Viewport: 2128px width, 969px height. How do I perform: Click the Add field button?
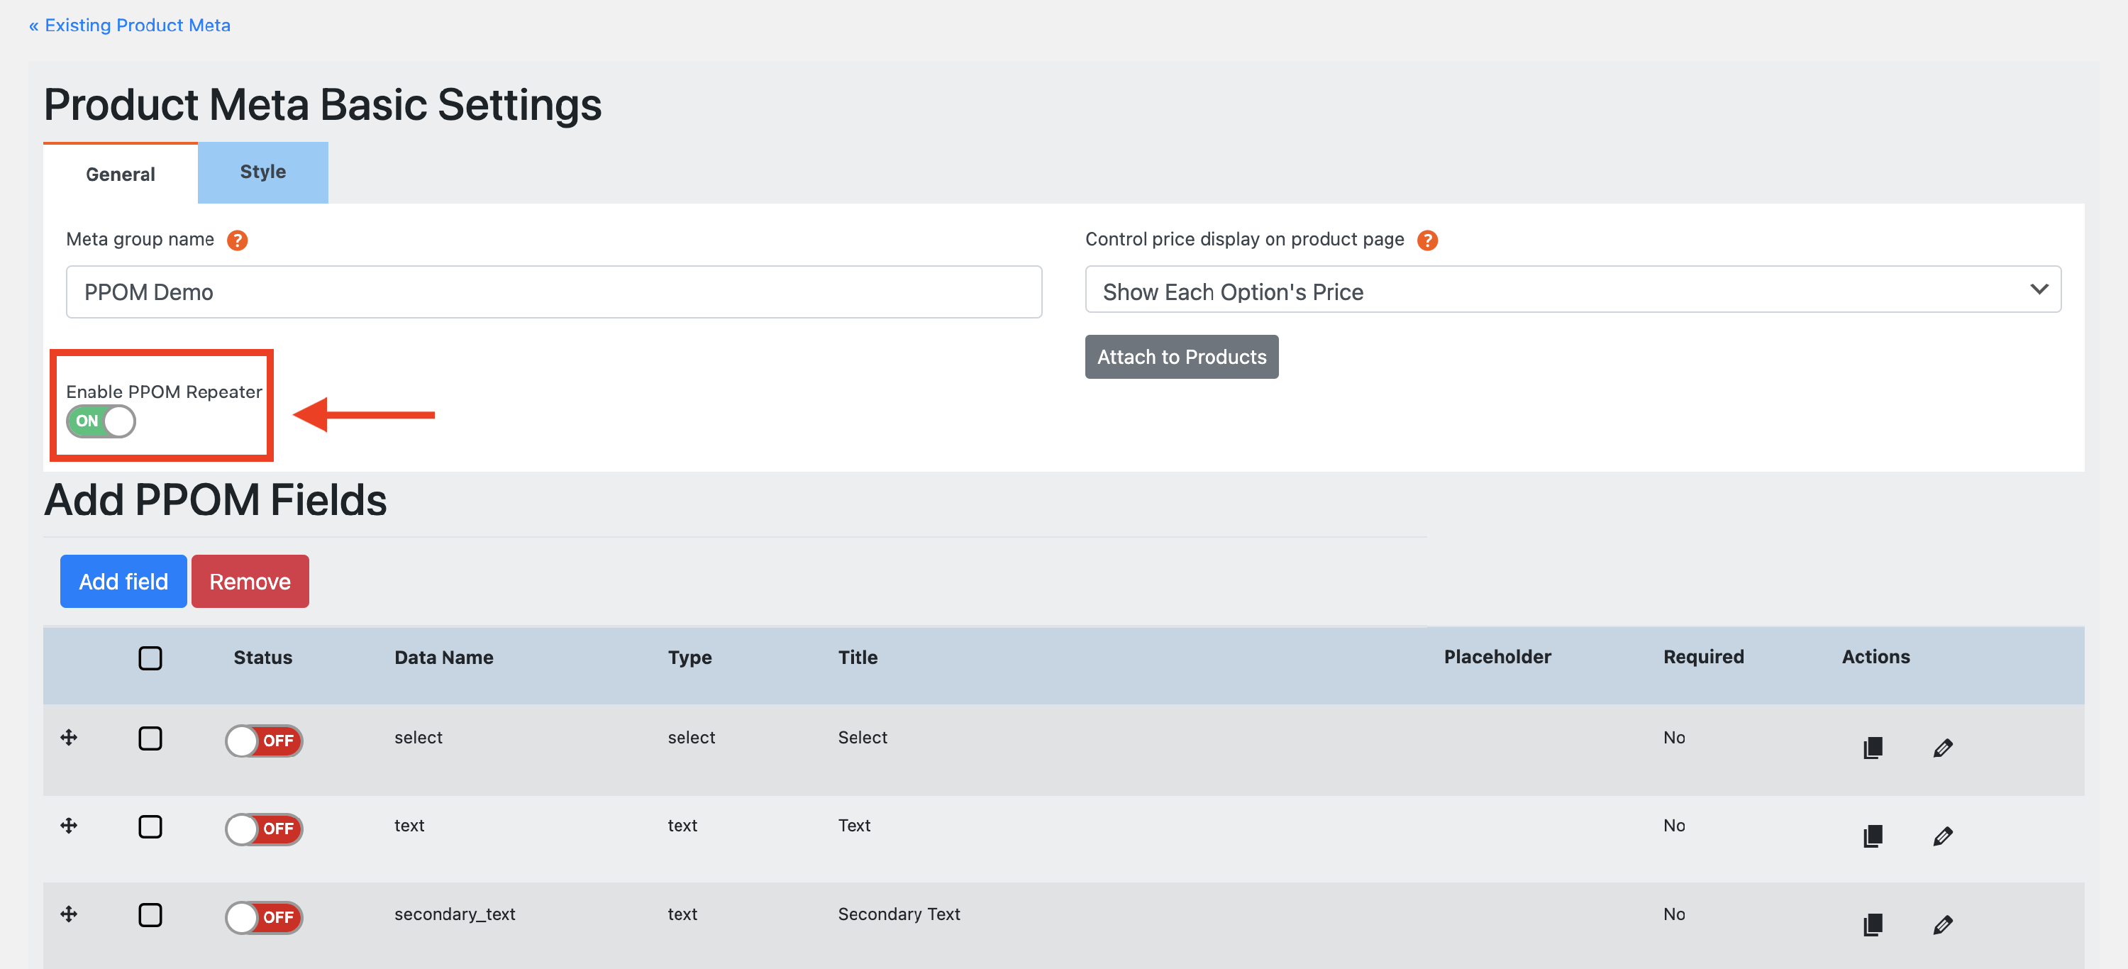pos(123,582)
